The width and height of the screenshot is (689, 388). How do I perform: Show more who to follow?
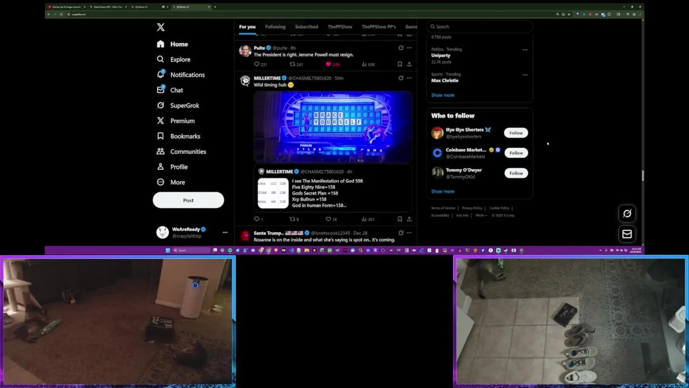point(443,191)
